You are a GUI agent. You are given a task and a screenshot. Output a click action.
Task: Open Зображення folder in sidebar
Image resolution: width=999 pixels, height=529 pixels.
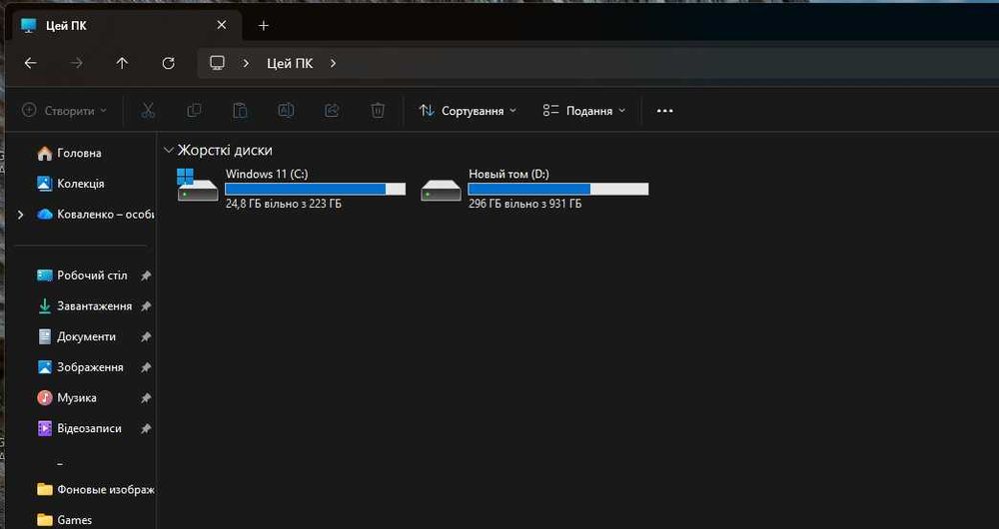point(80,367)
